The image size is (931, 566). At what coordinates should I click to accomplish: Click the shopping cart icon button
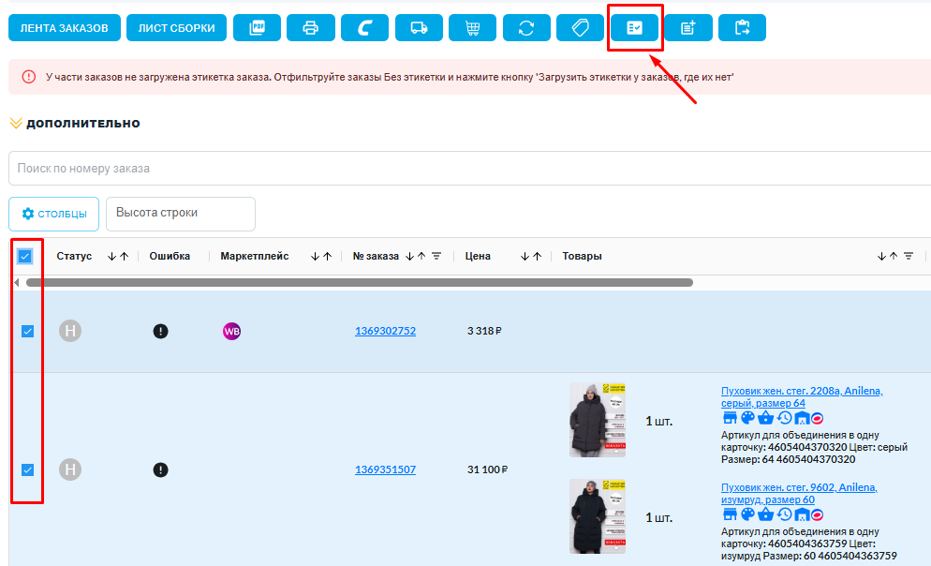coord(473,28)
